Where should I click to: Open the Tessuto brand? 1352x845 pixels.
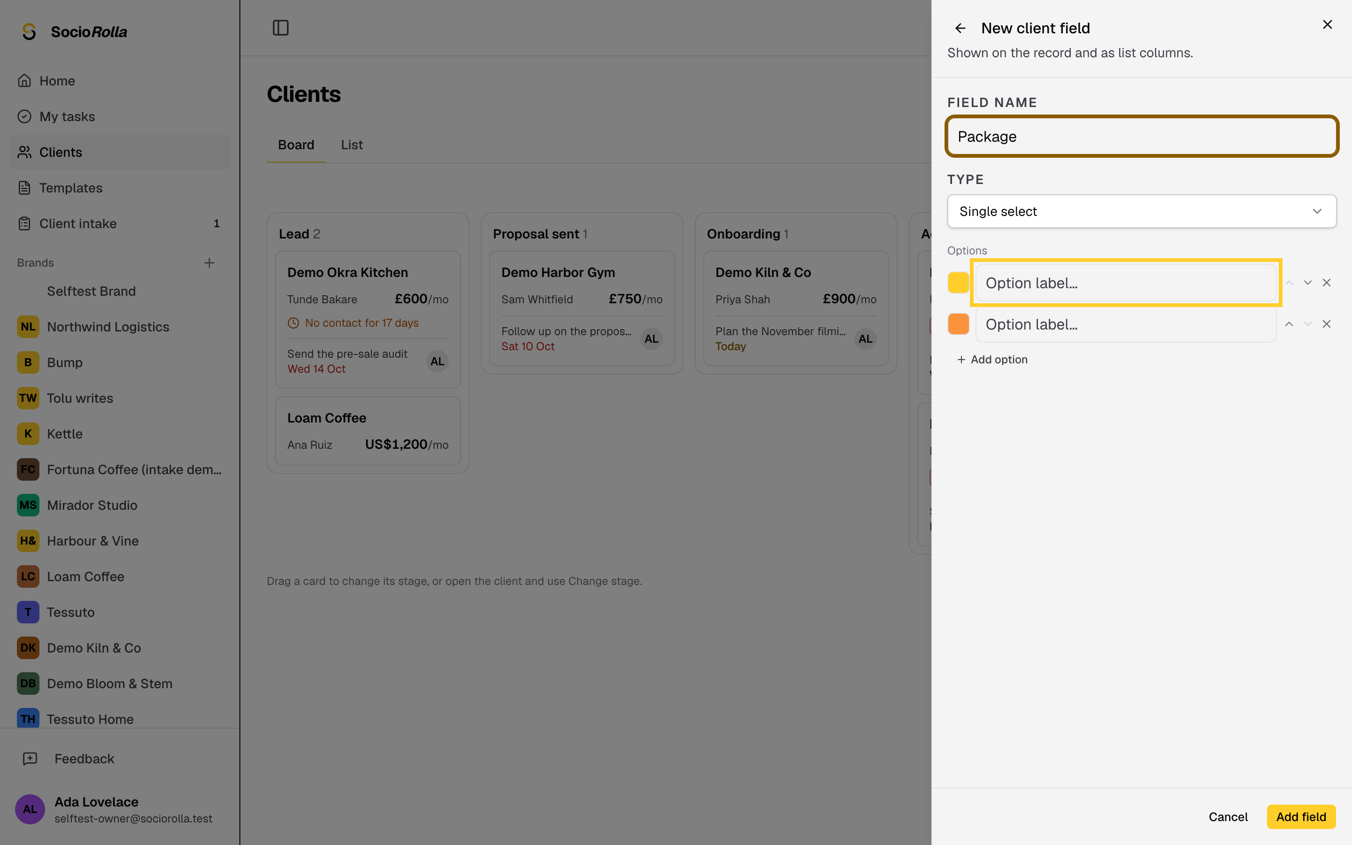coord(120,612)
